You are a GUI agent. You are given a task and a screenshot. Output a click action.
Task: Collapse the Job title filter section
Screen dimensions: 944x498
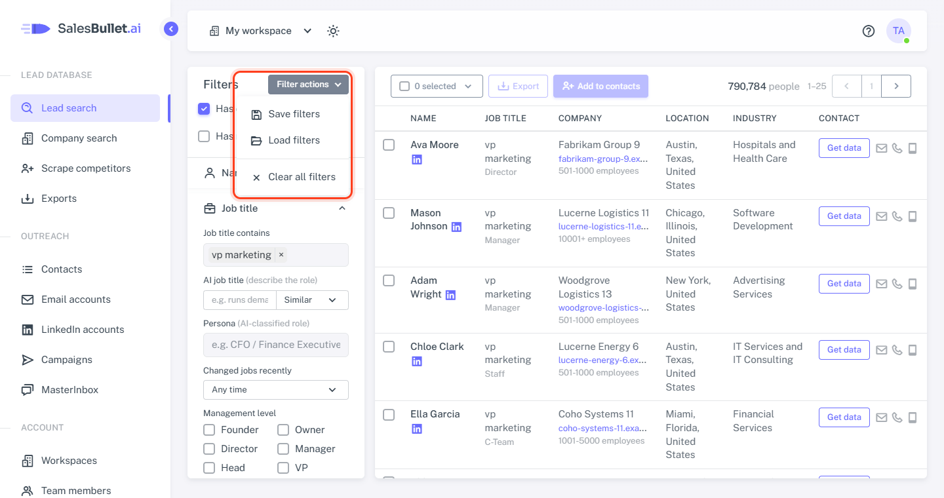342,208
